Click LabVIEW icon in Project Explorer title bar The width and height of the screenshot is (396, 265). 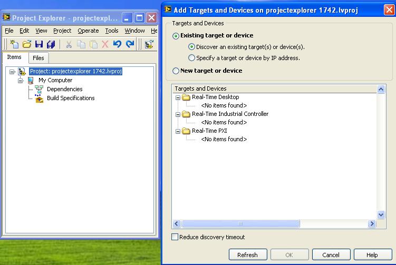(x=6, y=17)
